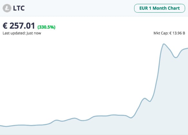
Task: Click the 'Mkt Cap: € 13.96 B' label
Action: point(169,33)
